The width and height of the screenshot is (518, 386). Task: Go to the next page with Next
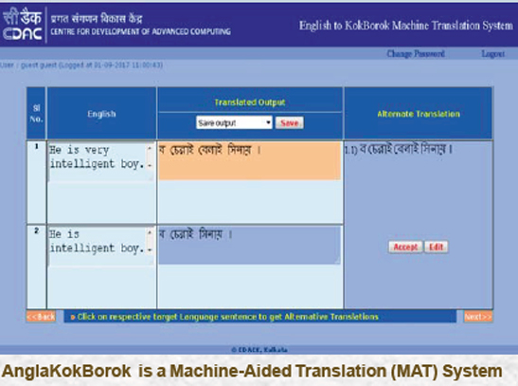pyautogui.click(x=478, y=317)
